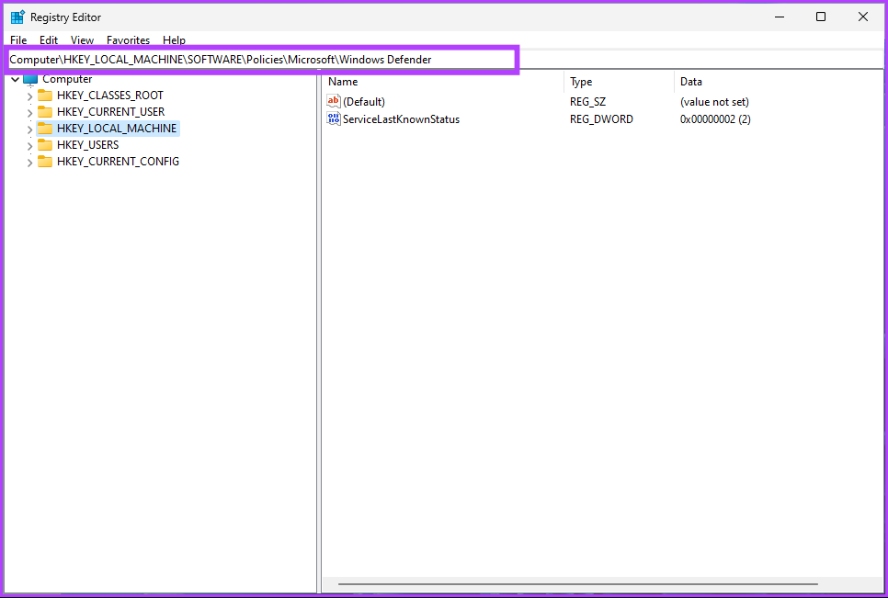888x598 pixels.
Task: Click the HKEY_CURRENT_USER folder icon
Action: pyautogui.click(x=45, y=112)
